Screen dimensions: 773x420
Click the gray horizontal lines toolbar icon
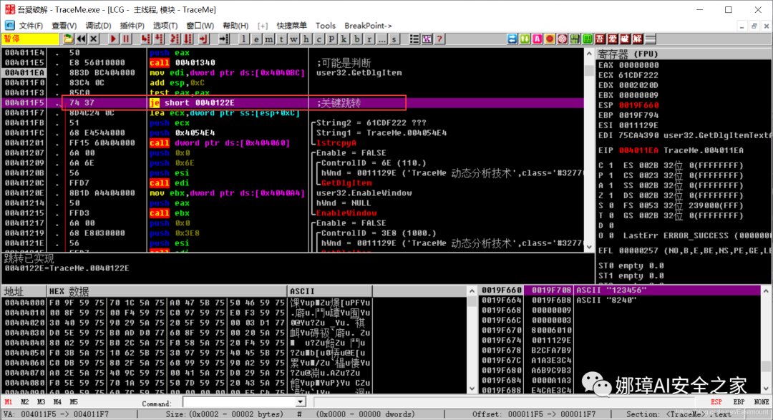tap(650, 39)
